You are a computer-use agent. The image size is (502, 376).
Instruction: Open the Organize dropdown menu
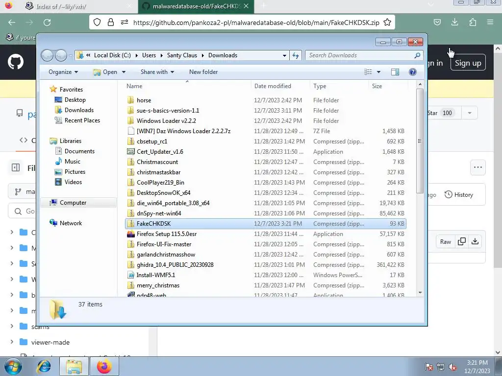pyautogui.click(x=63, y=72)
